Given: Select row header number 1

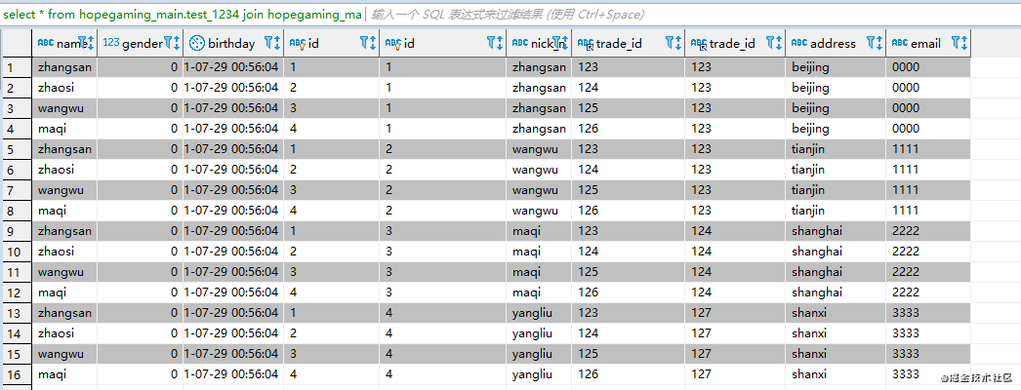Looking at the screenshot, I should (17, 67).
